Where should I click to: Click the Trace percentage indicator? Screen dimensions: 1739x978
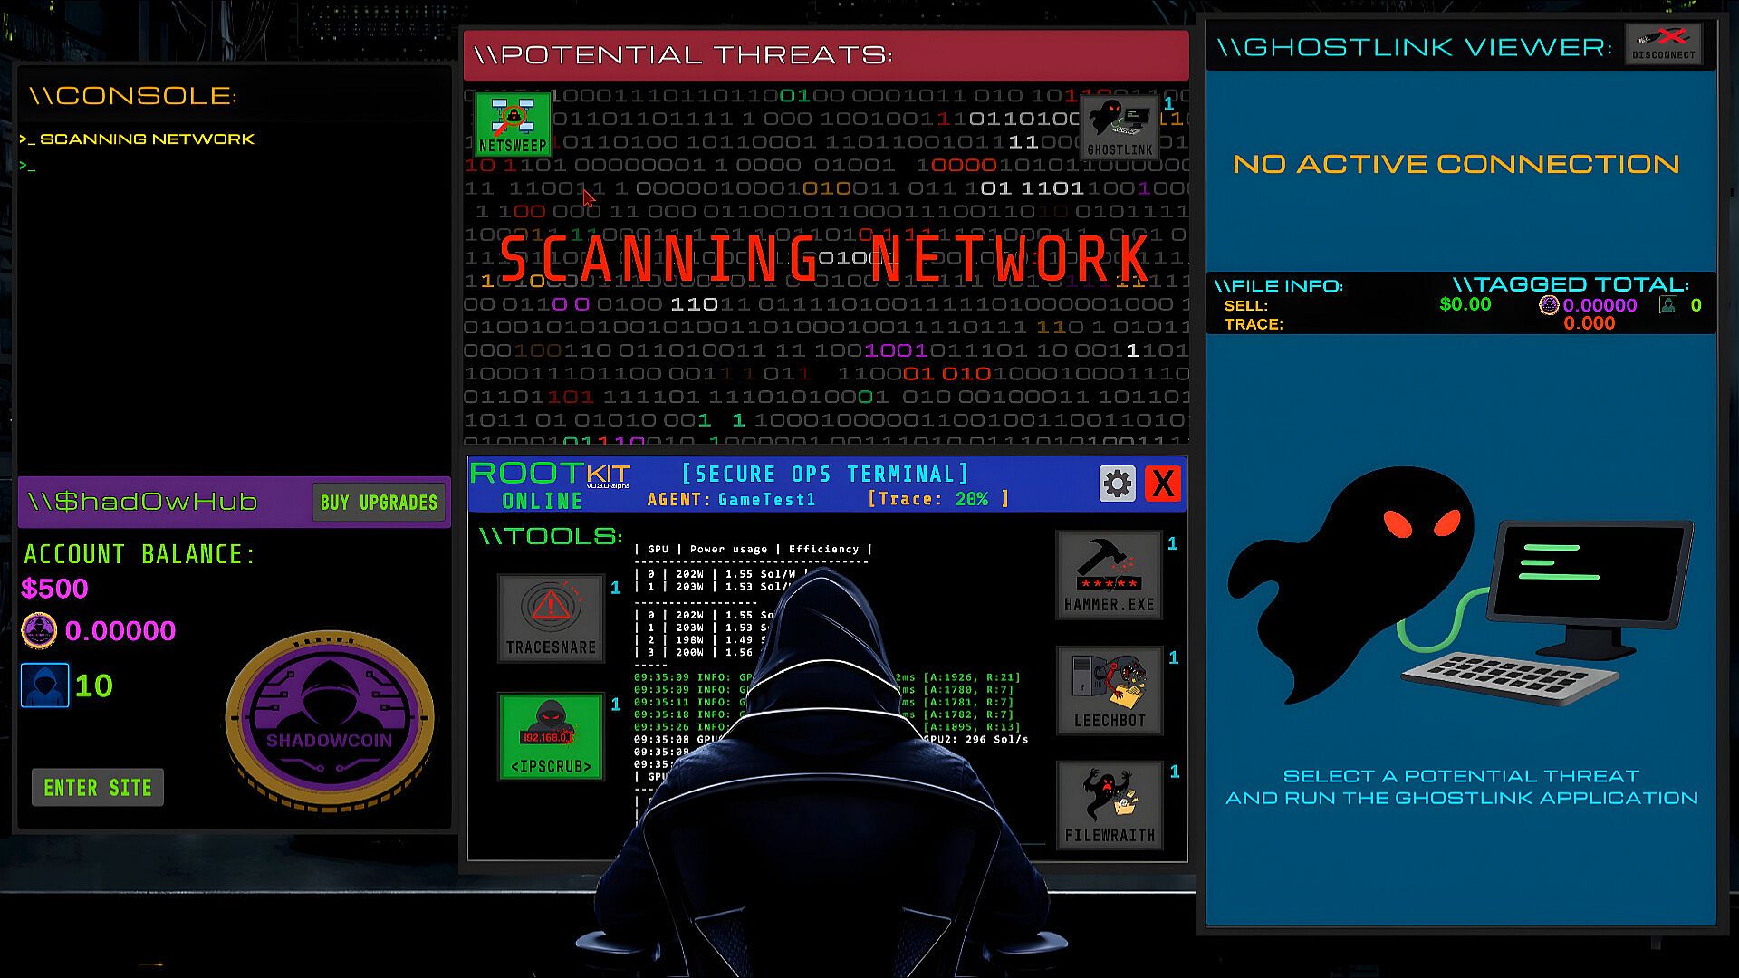(x=937, y=499)
